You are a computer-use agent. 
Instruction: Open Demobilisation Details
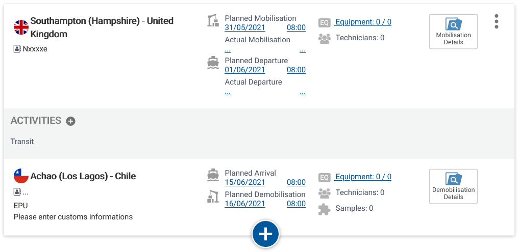click(453, 186)
